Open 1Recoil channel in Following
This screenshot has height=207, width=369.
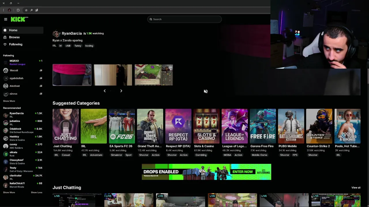(23, 70)
